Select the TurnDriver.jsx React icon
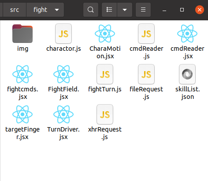 [63, 114]
